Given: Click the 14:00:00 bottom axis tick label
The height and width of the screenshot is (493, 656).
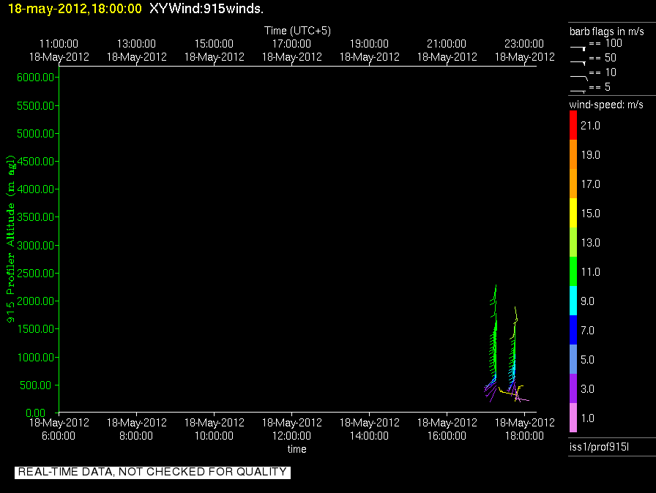Looking at the screenshot, I should 369,436.
